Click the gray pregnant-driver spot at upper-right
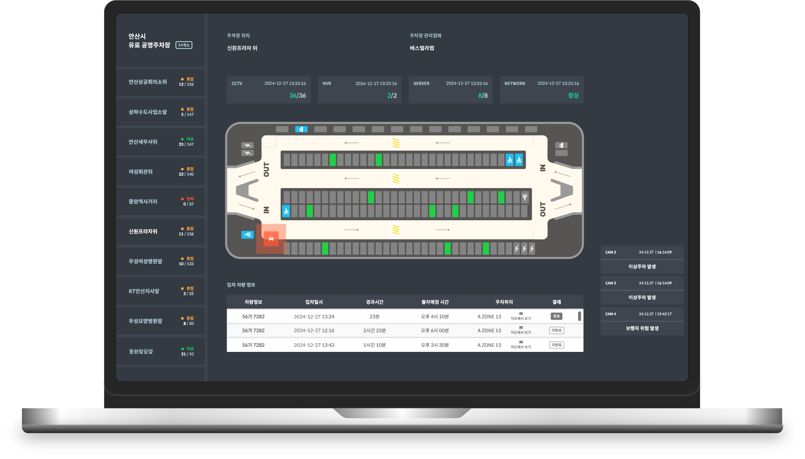805x459 pixels. click(x=561, y=145)
